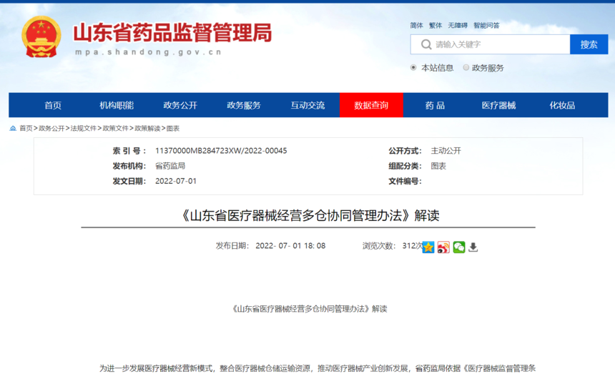The height and width of the screenshot is (379, 615).
Task: Go to 图表 in breadcrumb
Action: click(173, 128)
